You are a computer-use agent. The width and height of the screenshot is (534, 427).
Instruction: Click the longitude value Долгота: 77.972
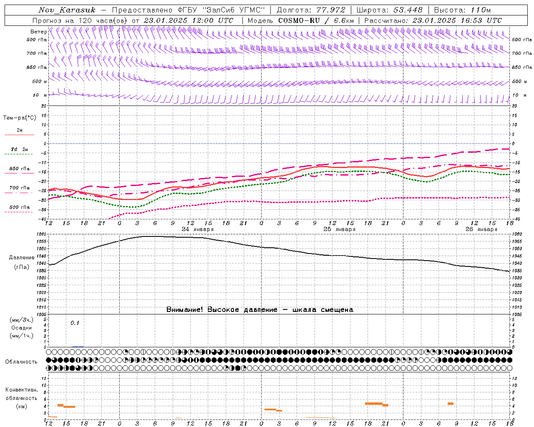(x=311, y=10)
